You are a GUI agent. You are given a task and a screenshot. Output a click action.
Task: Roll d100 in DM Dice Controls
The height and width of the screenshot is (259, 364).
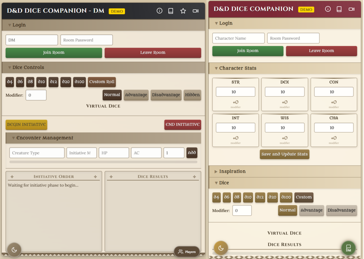79,82
